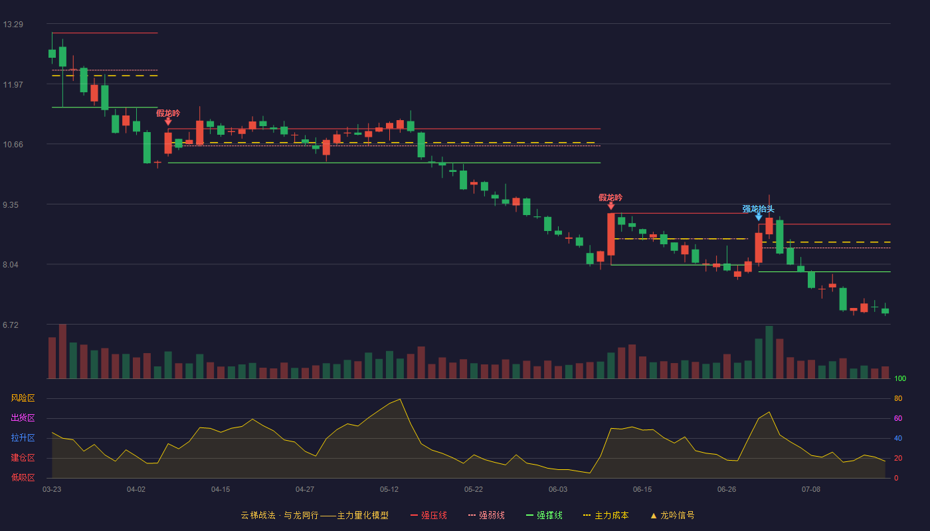Image resolution: width=930 pixels, height=531 pixels.
Task: Select the 出货区 zone label
Action: coord(23,418)
